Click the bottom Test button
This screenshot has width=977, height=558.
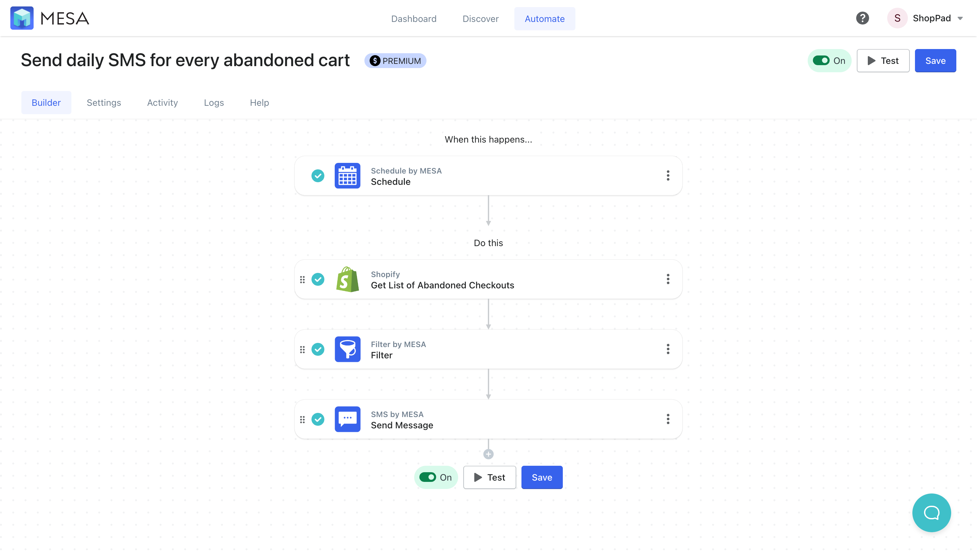489,477
